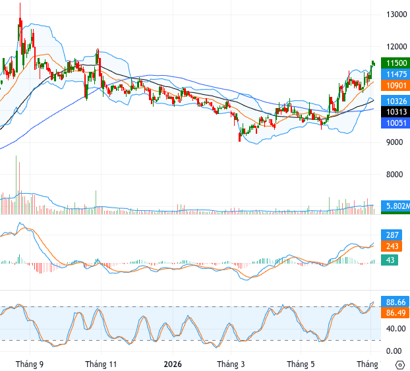
Task: Click the 2026 time axis label
Action: point(173,364)
